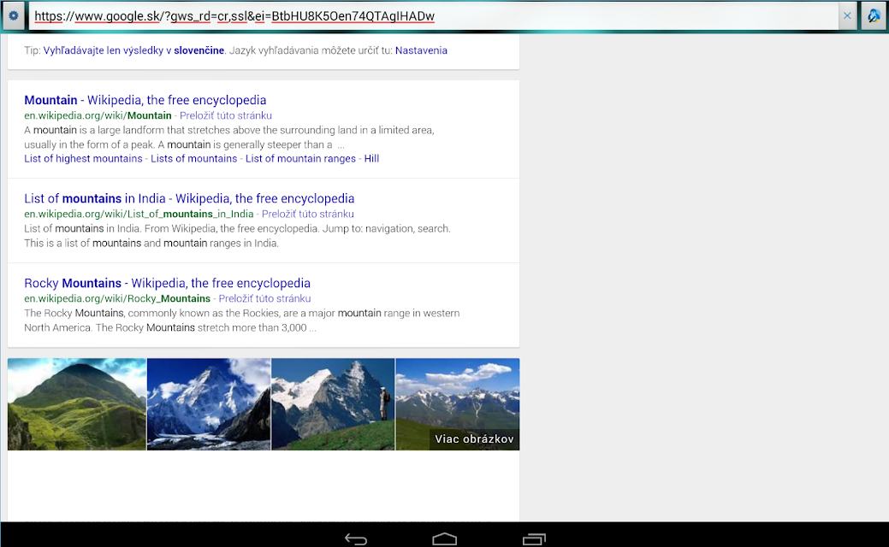This screenshot has height=547, width=889.
Task: Open 'Vyhľadávajte len výsledky v slovenčine' link
Action: coord(133,50)
